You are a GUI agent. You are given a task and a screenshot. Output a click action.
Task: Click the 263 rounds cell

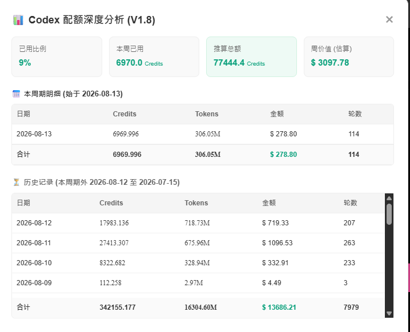[349, 243]
